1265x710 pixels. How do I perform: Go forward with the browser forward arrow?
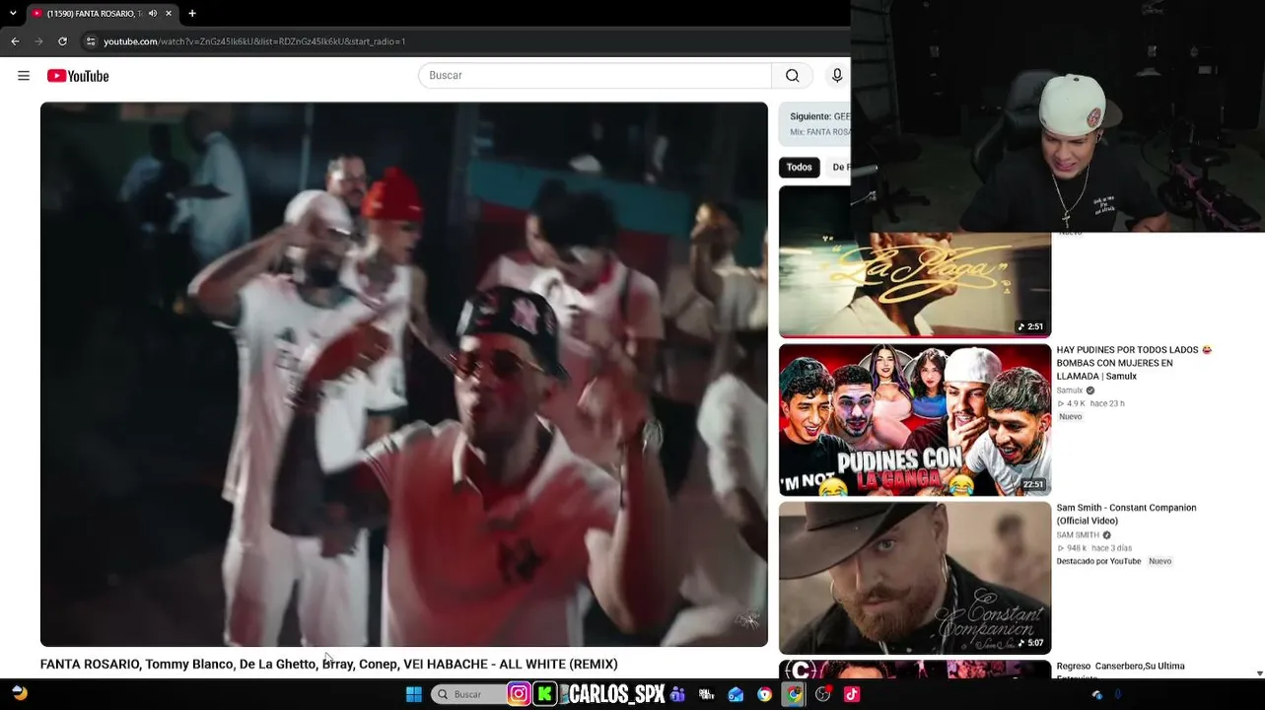click(x=38, y=41)
